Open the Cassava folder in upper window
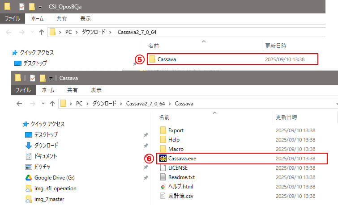The height and width of the screenshot is (205, 338). click(x=167, y=59)
